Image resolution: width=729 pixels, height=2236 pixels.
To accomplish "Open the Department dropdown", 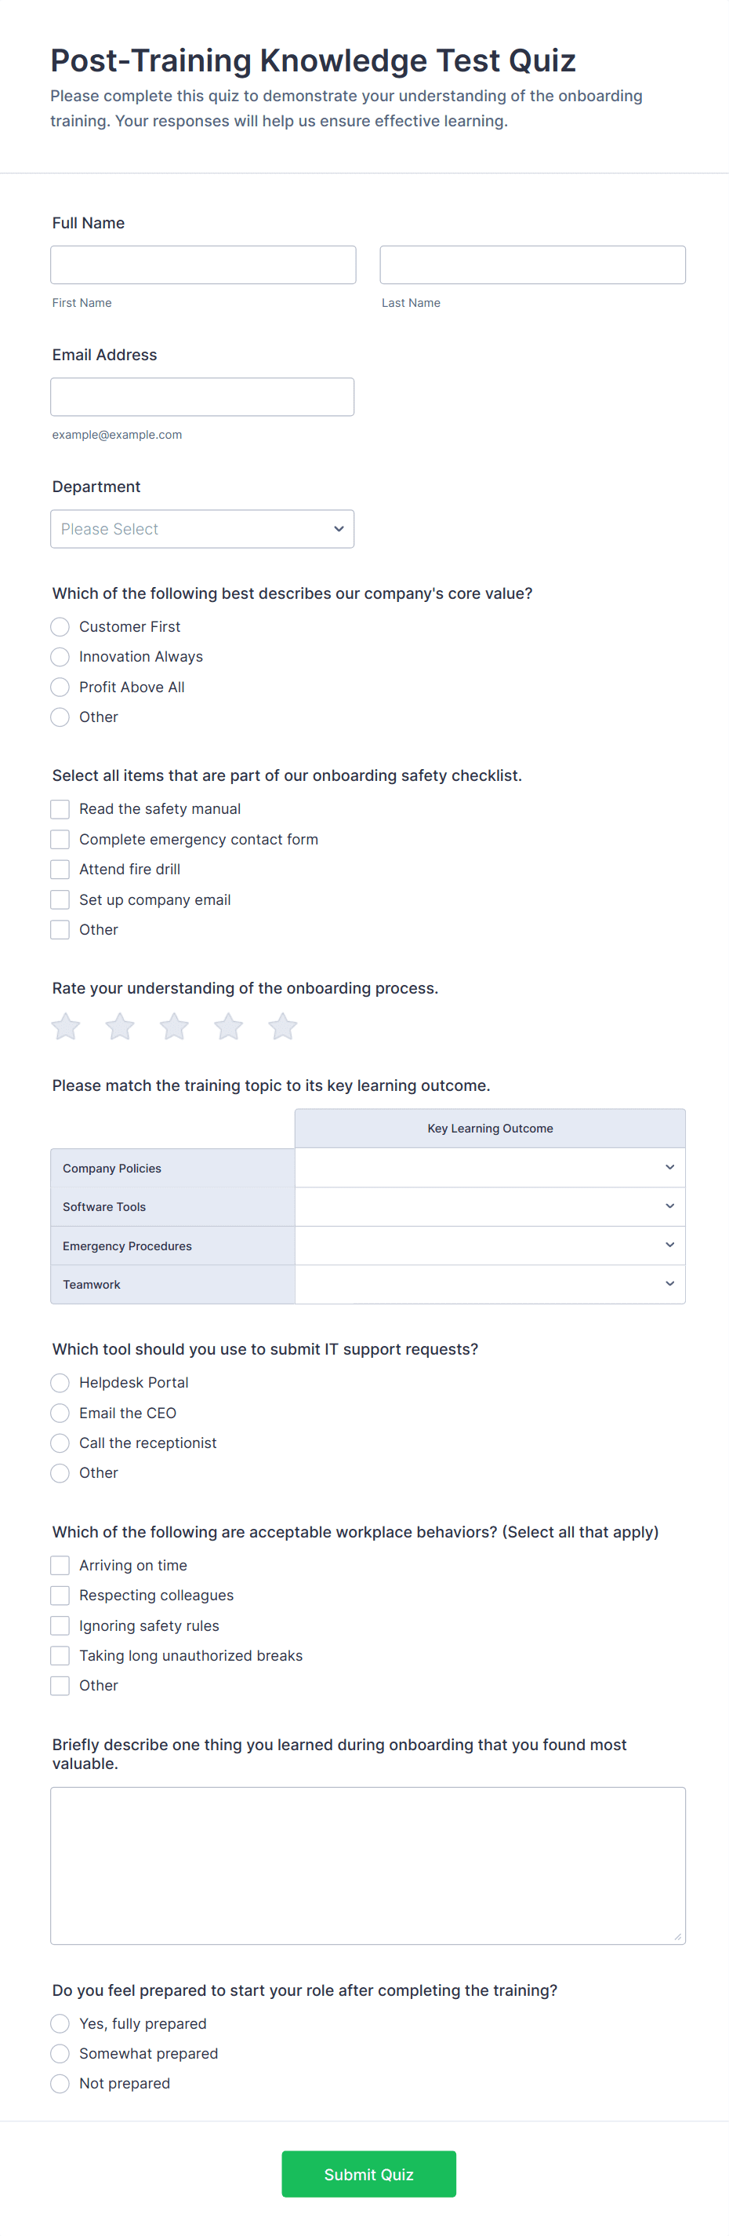I will pyautogui.click(x=202, y=529).
